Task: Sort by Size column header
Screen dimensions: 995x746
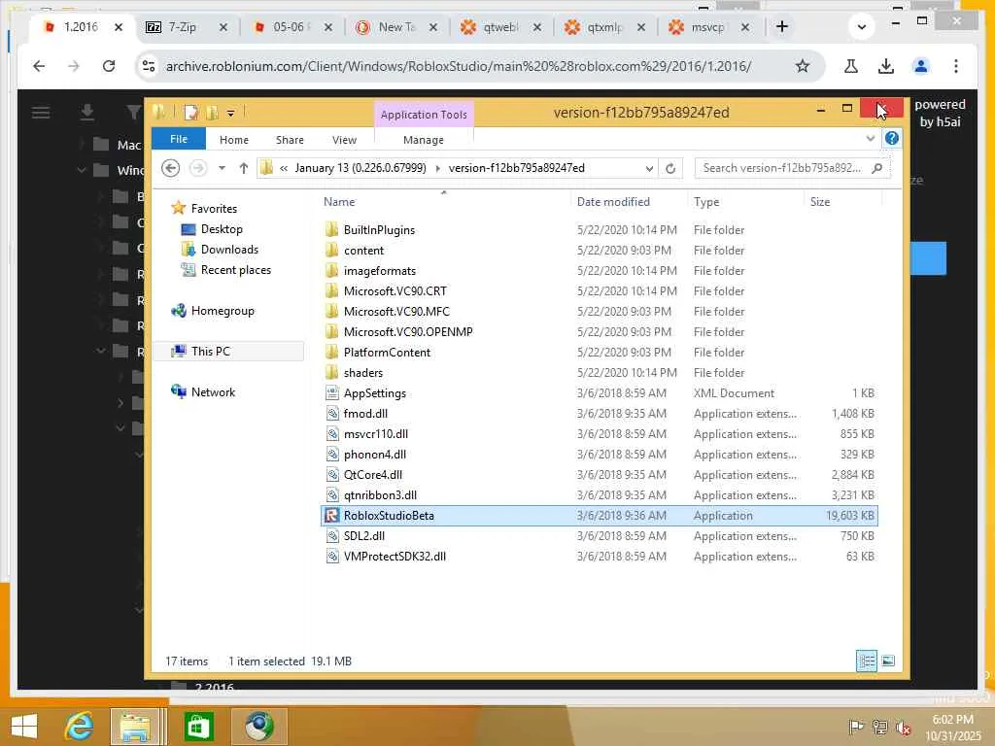Action: point(820,202)
